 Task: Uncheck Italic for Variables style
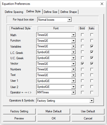(92, 46)
